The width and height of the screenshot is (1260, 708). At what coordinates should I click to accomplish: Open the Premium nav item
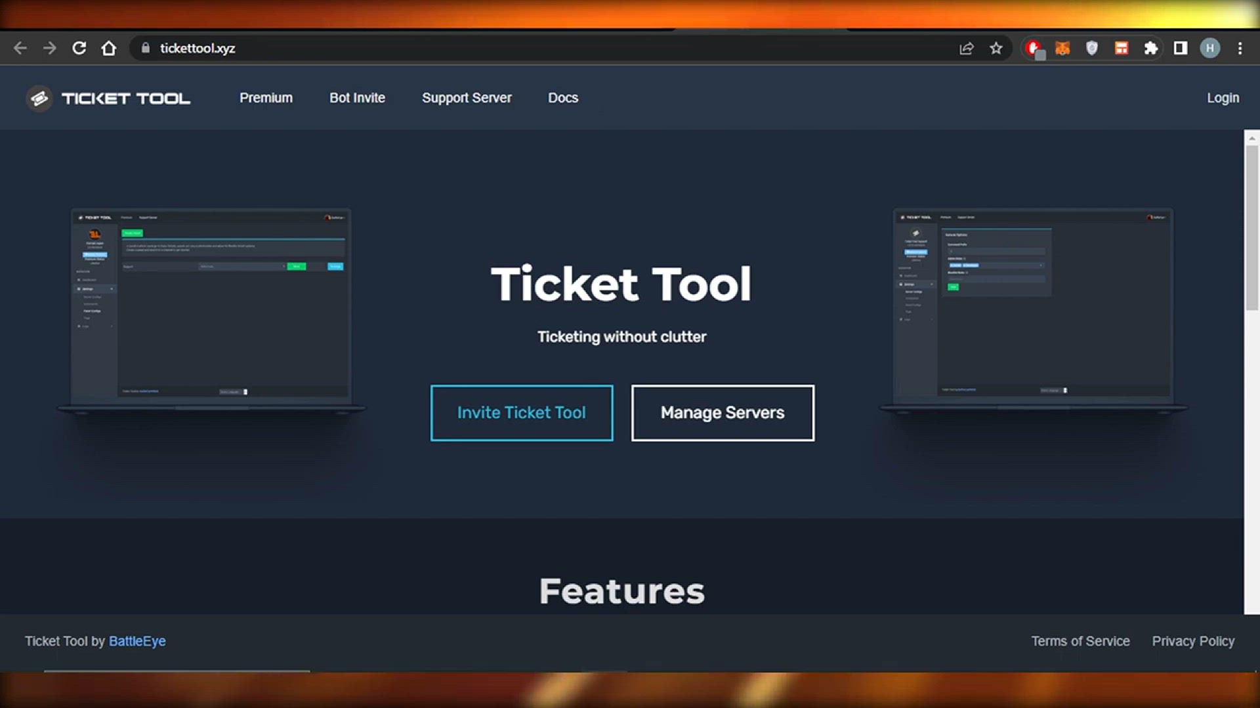[266, 98]
